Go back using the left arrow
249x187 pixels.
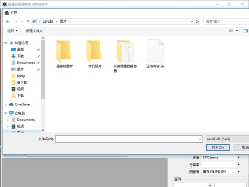click(7, 22)
